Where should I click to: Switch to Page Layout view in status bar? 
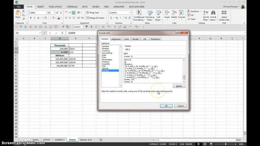pos(205,144)
